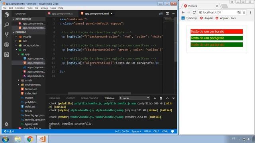The width and height of the screenshot is (255, 143).
Task: Open the File menu
Action: pyautogui.click(x=4, y=8)
